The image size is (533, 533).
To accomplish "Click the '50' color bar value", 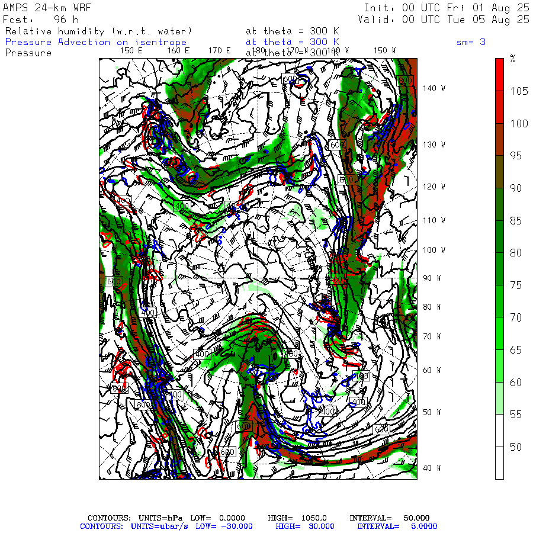I will (x=516, y=447).
